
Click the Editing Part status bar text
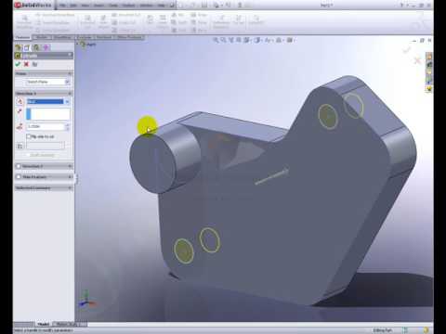click(x=383, y=330)
